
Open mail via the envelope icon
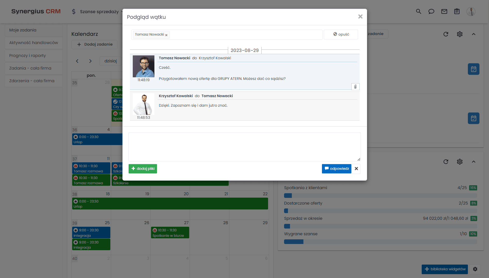444,11
